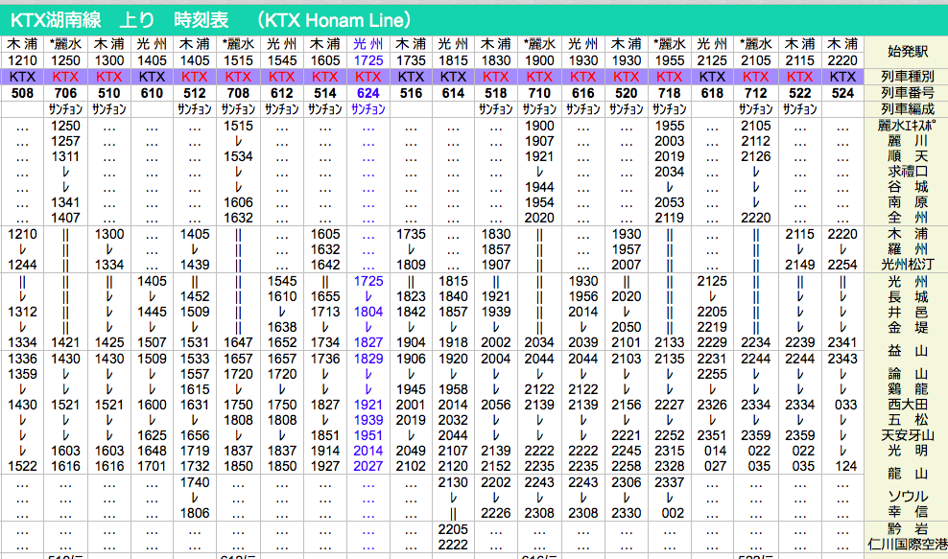Select train number 514
Viewport: 948px width, 559px height.
pos(324,93)
